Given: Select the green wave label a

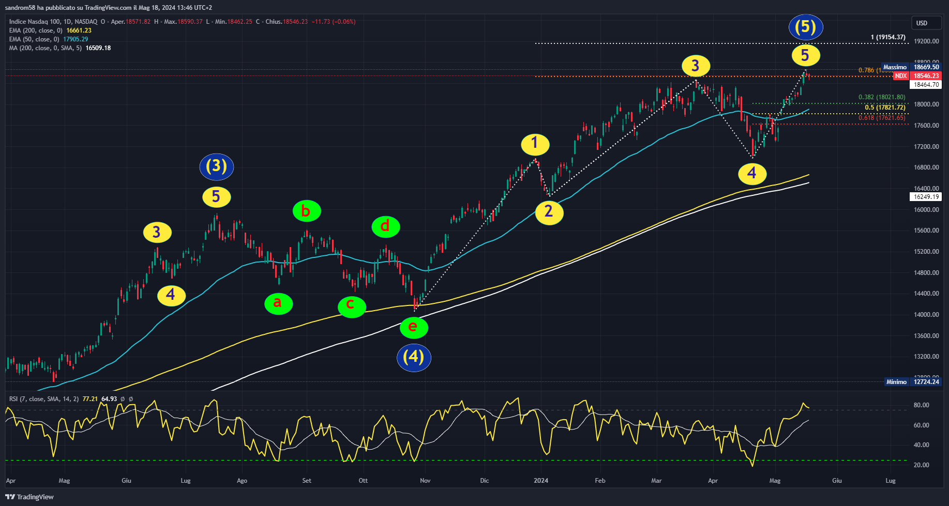Looking at the screenshot, I should tap(278, 303).
